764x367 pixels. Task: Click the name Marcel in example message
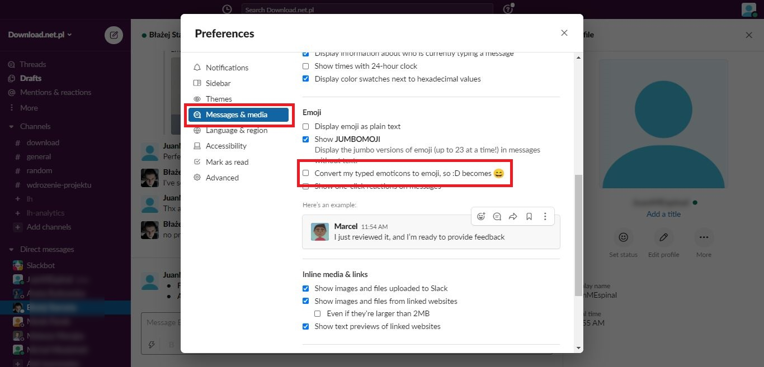(346, 226)
